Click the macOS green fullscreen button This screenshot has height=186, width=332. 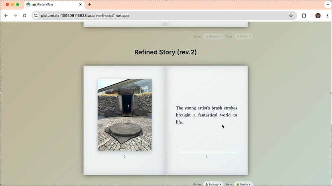pos(18,5)
